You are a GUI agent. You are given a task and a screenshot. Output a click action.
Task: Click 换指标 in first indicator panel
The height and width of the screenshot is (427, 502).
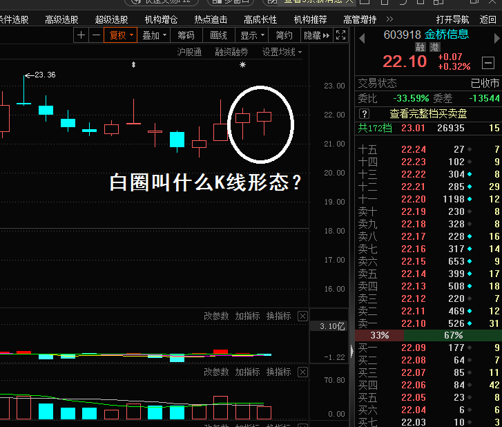pos(279,316)
